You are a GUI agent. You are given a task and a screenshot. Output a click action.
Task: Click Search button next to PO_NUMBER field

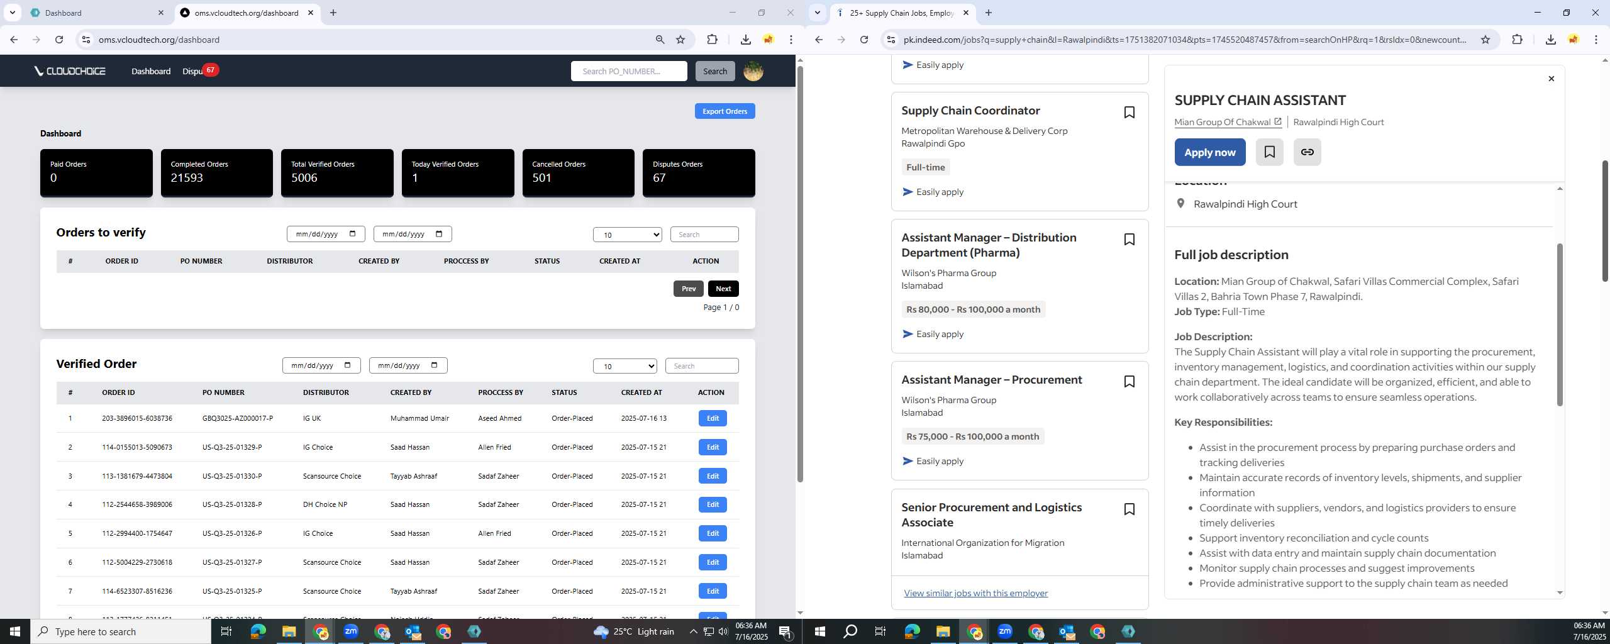point(715,71)
